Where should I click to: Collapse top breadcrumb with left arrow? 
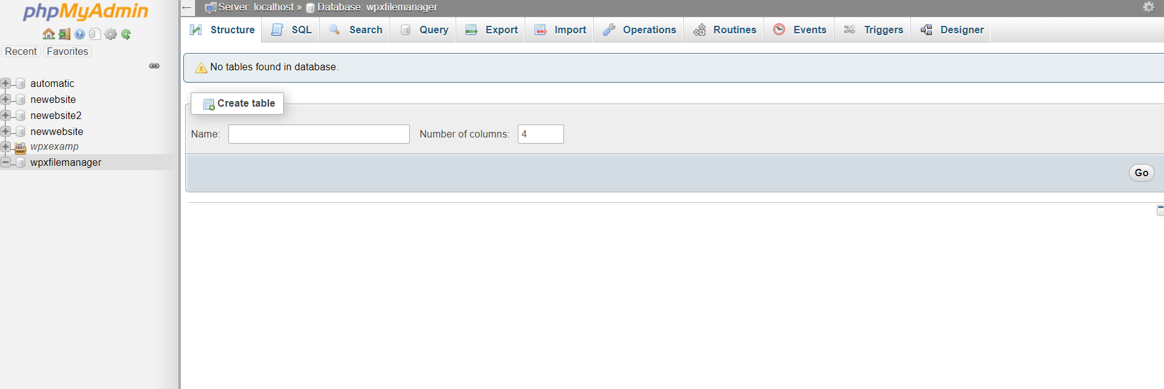pyautogui.click(x=187, y=7)
